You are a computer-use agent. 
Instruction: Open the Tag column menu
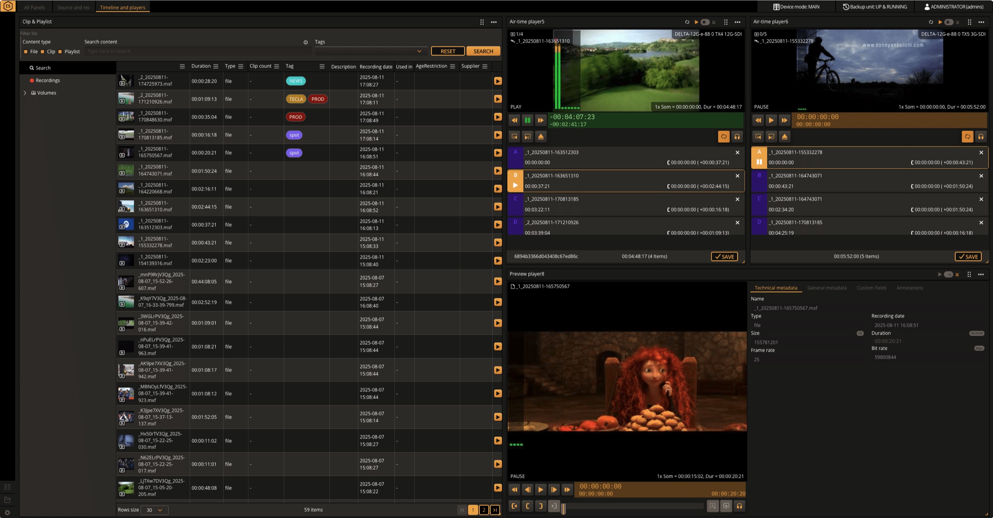click(x=322, y=66)
